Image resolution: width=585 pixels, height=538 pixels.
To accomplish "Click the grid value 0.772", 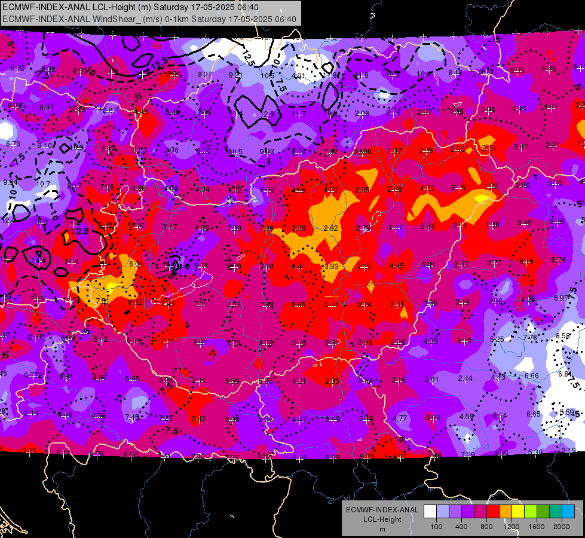I will 33,375.
